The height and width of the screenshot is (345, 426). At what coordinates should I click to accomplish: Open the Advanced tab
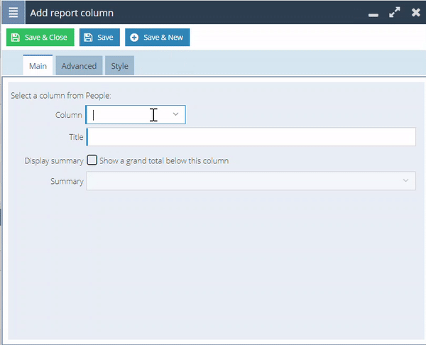79,66
